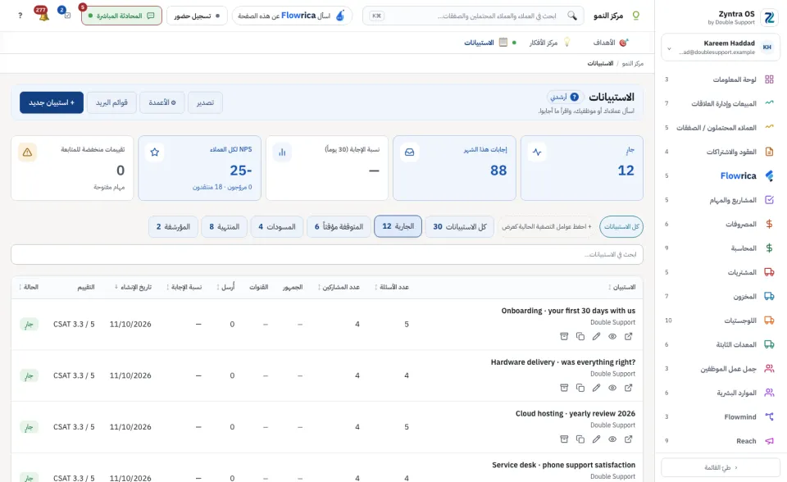Switch to مركز الأفكار tab

[549, 43]
